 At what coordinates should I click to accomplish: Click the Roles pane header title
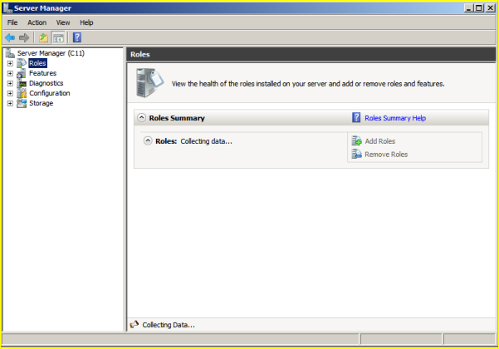[x=140, y=55]
